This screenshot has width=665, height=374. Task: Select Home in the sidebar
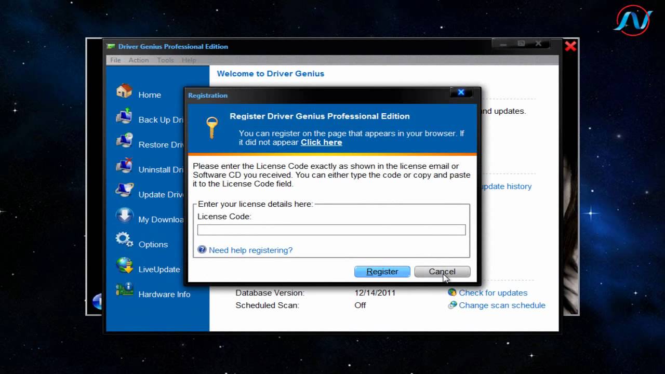click(x=150, y=95)
